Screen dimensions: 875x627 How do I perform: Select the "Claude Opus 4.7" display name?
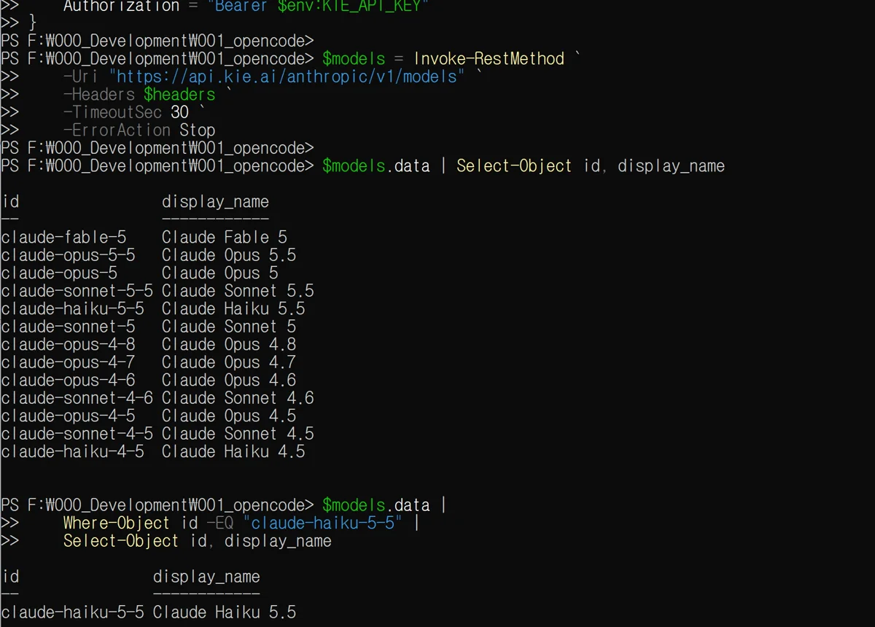click(229, 363)
